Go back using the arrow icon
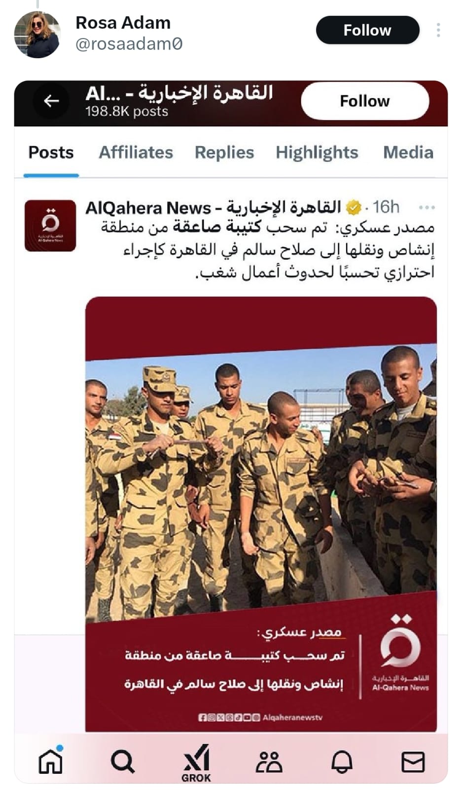This screenshot has height=790, width=462. pyautogui.click(x=51, y=101)
